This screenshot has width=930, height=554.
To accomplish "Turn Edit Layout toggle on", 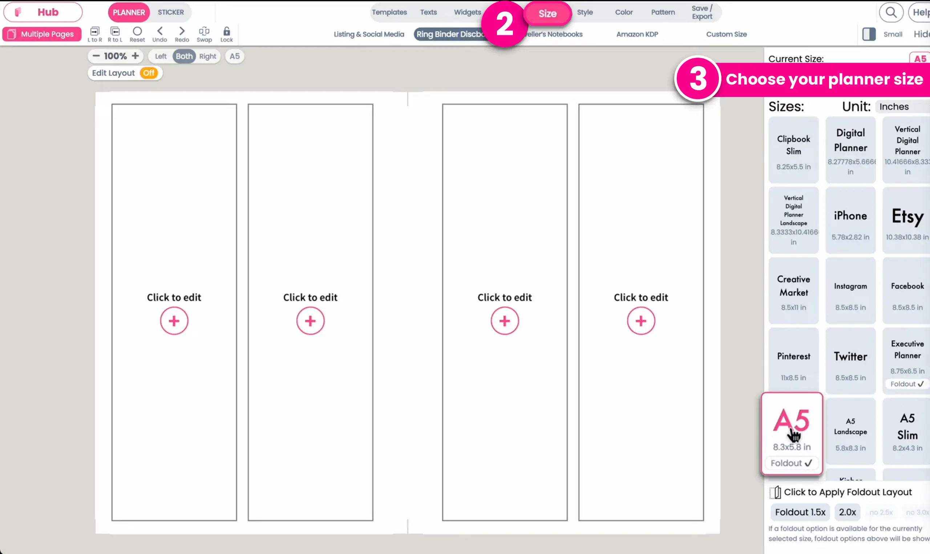I will pyautogui.click(x=149, y=73).
